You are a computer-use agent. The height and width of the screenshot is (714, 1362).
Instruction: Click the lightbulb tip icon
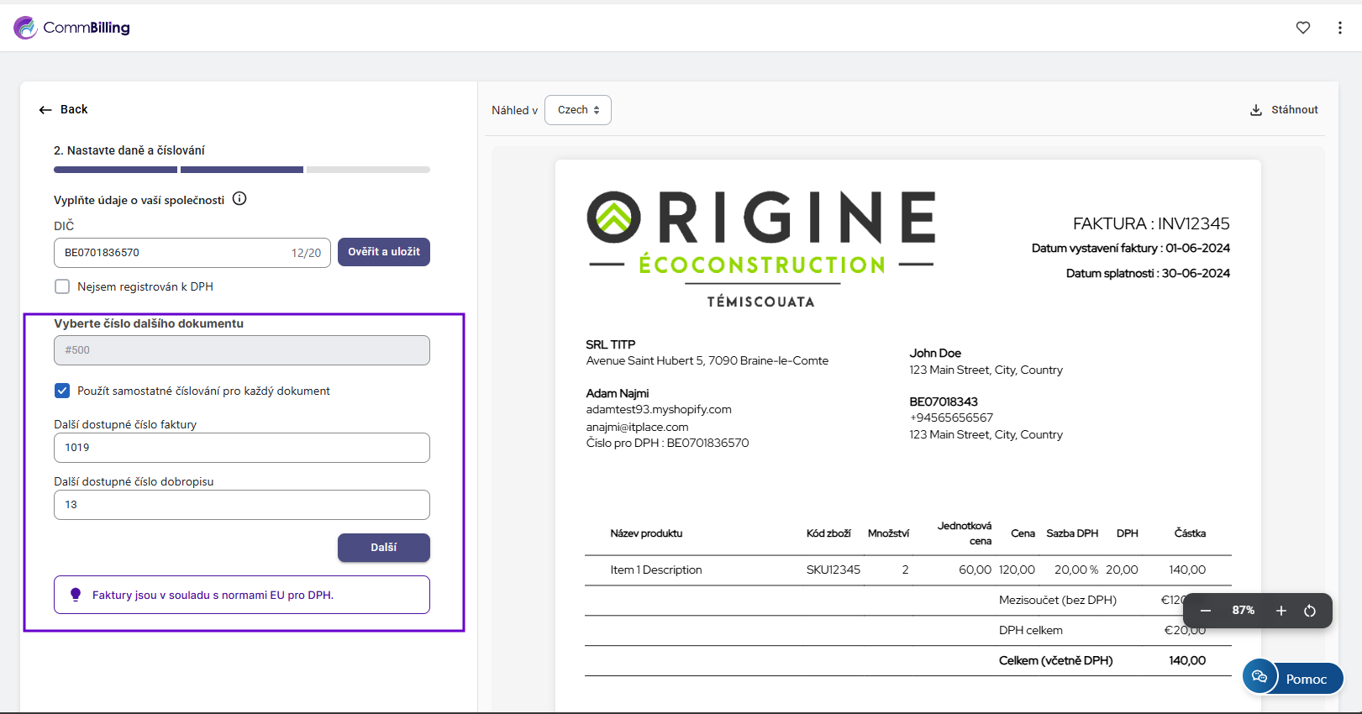[76, 595]
